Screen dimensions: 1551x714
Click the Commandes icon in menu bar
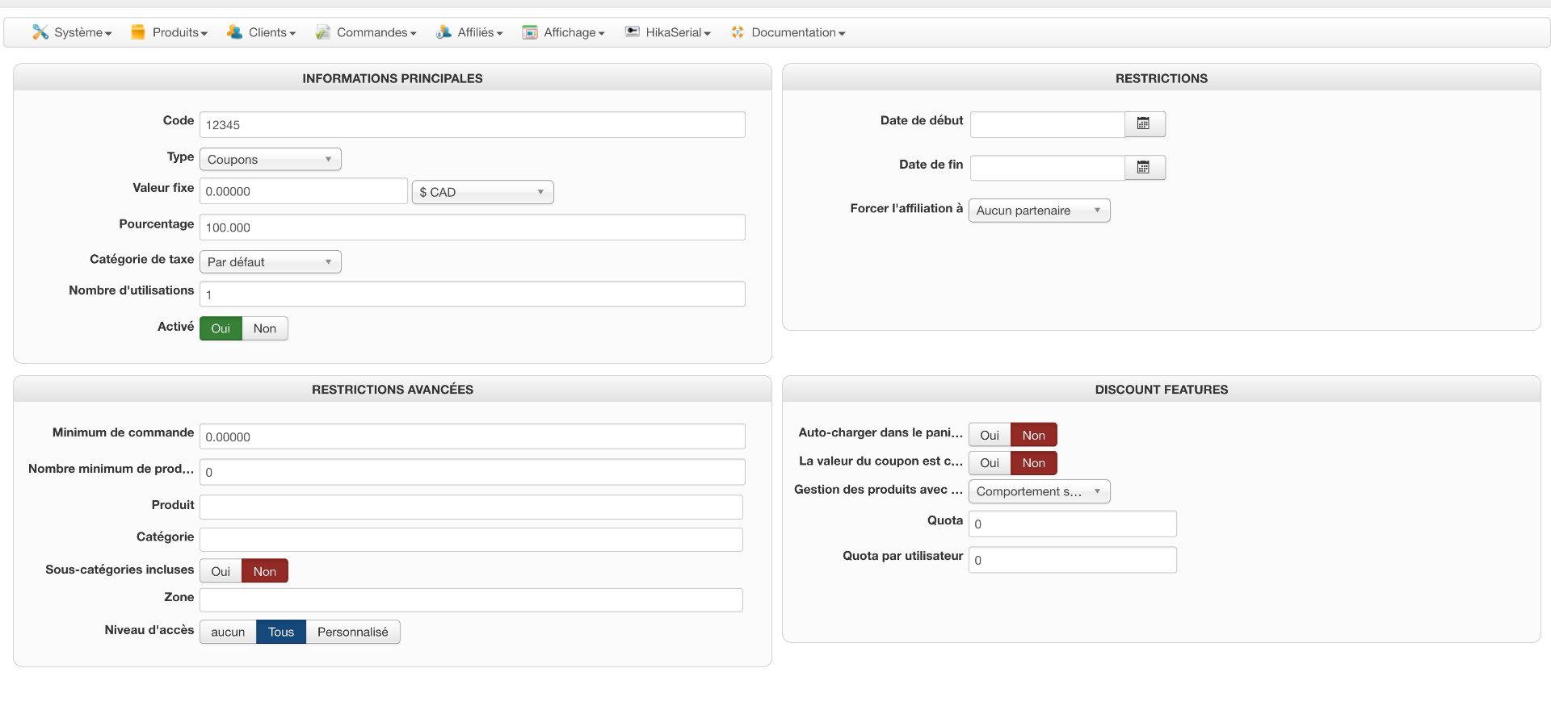(323, 32)
